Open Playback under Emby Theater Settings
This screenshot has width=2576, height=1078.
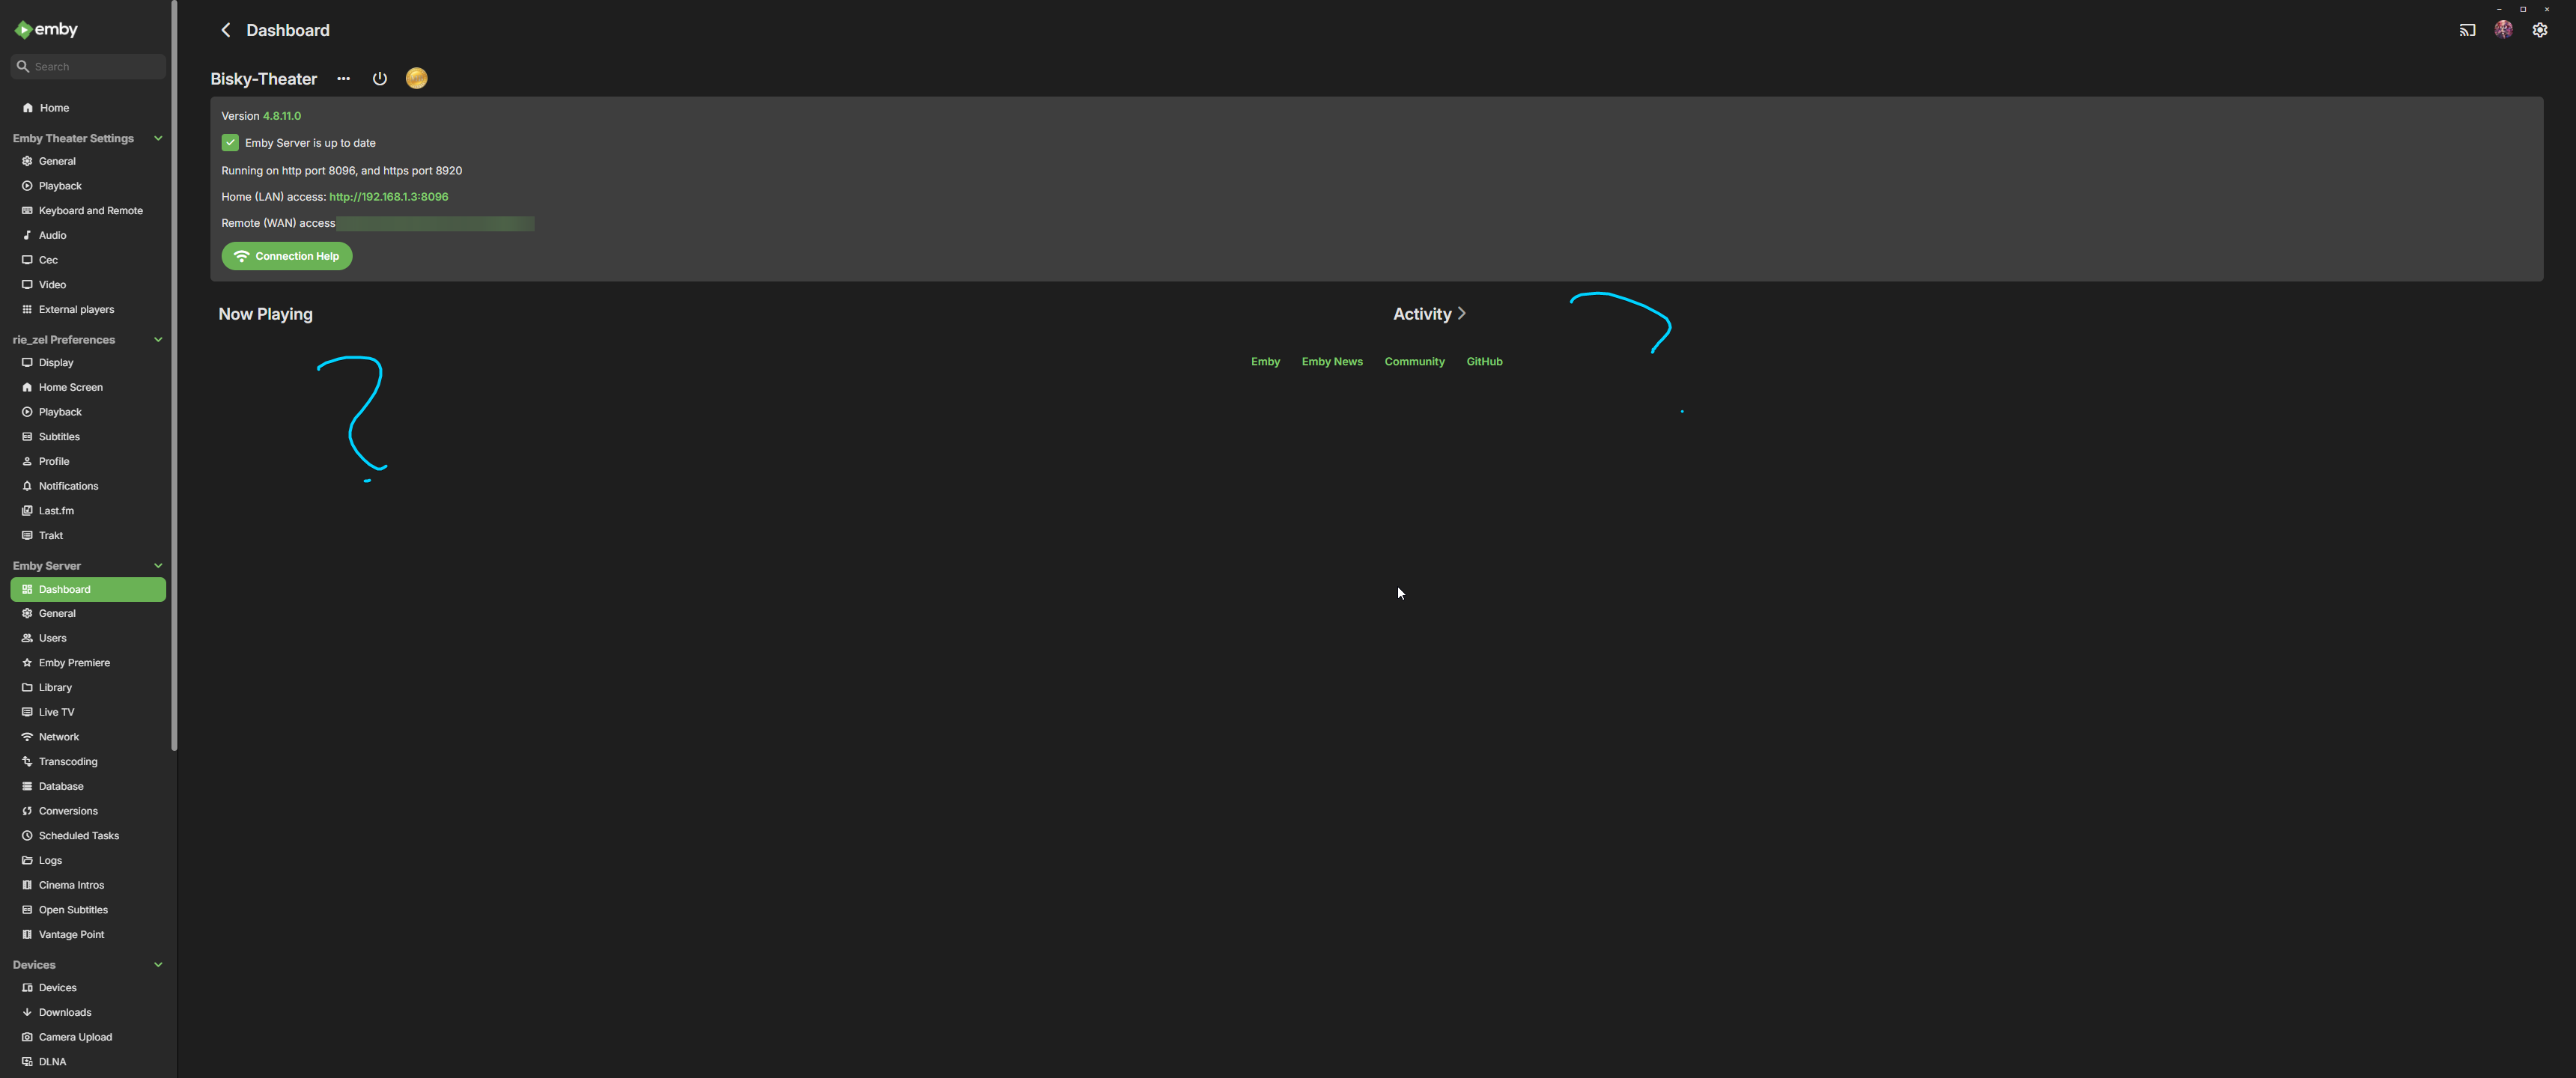tap(88, 186)
